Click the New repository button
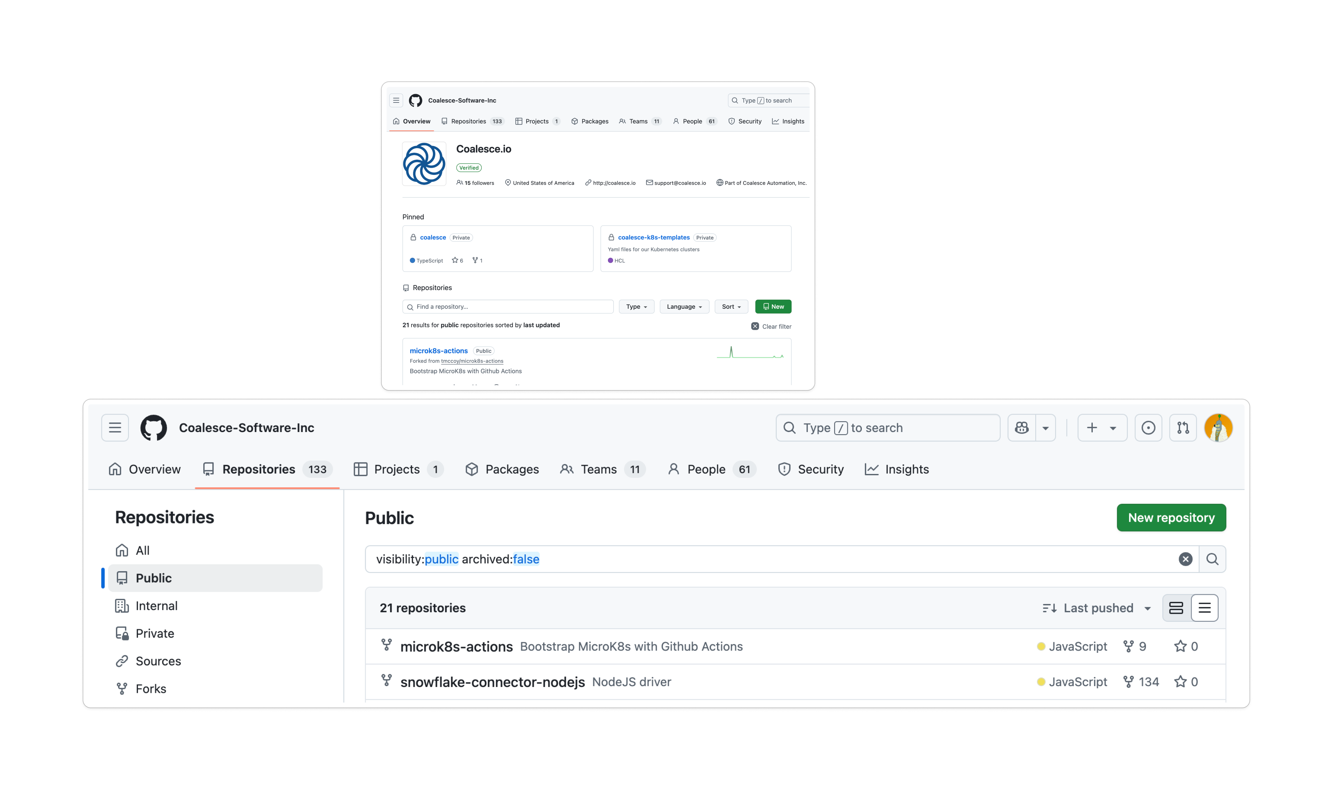1333x792 pixels. point(1171,517)
